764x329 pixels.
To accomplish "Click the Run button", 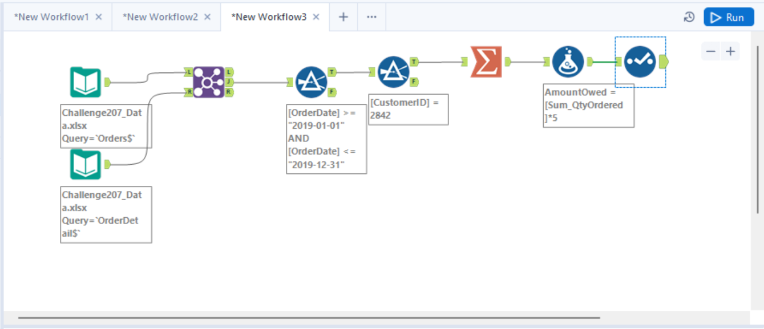I will coord(729,17).
